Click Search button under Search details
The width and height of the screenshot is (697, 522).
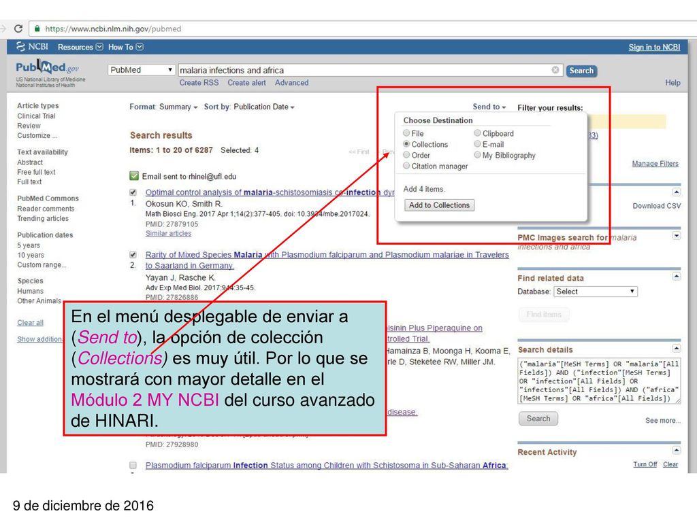tap(538, 419)
